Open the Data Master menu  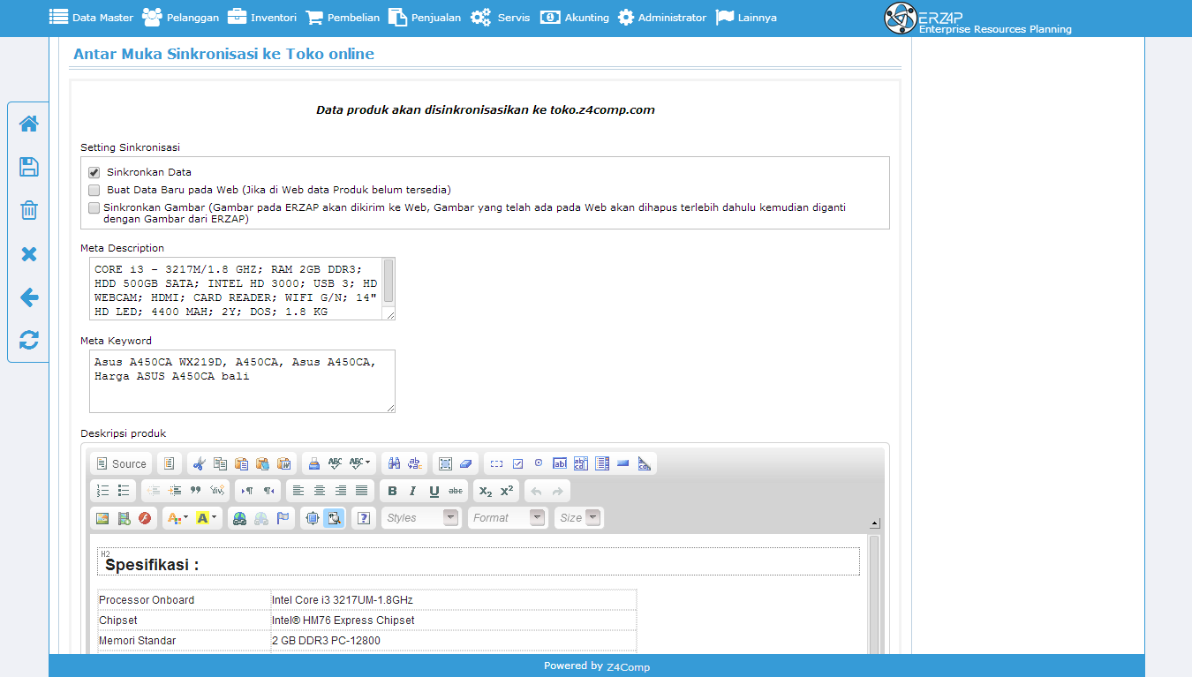91,17
